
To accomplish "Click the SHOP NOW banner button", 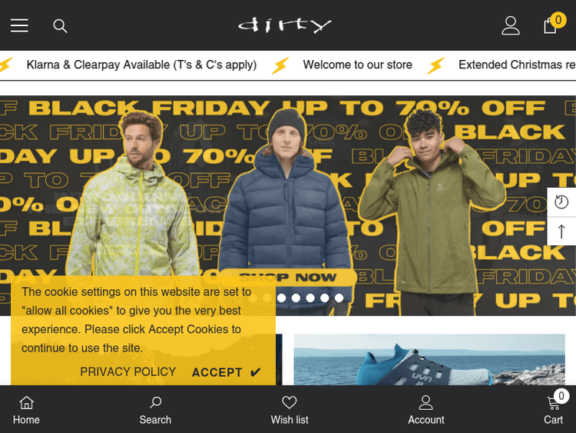I will [x=288, y=277].
